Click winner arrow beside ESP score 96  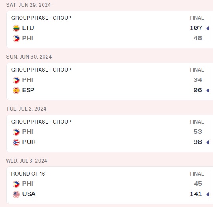pyautogui.click(x=207, y=91)
